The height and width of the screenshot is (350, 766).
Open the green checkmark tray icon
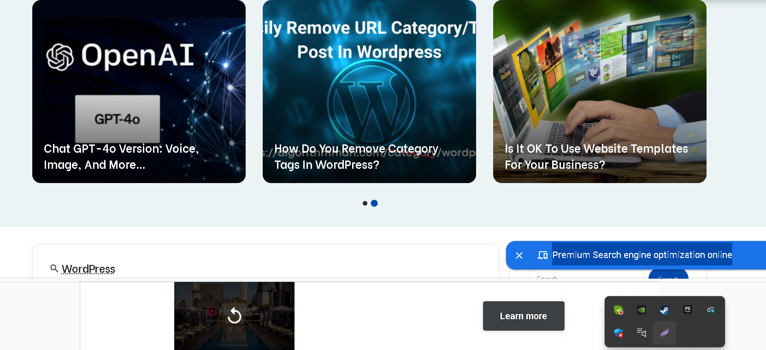pyautogui.click(x=619, y=310)
